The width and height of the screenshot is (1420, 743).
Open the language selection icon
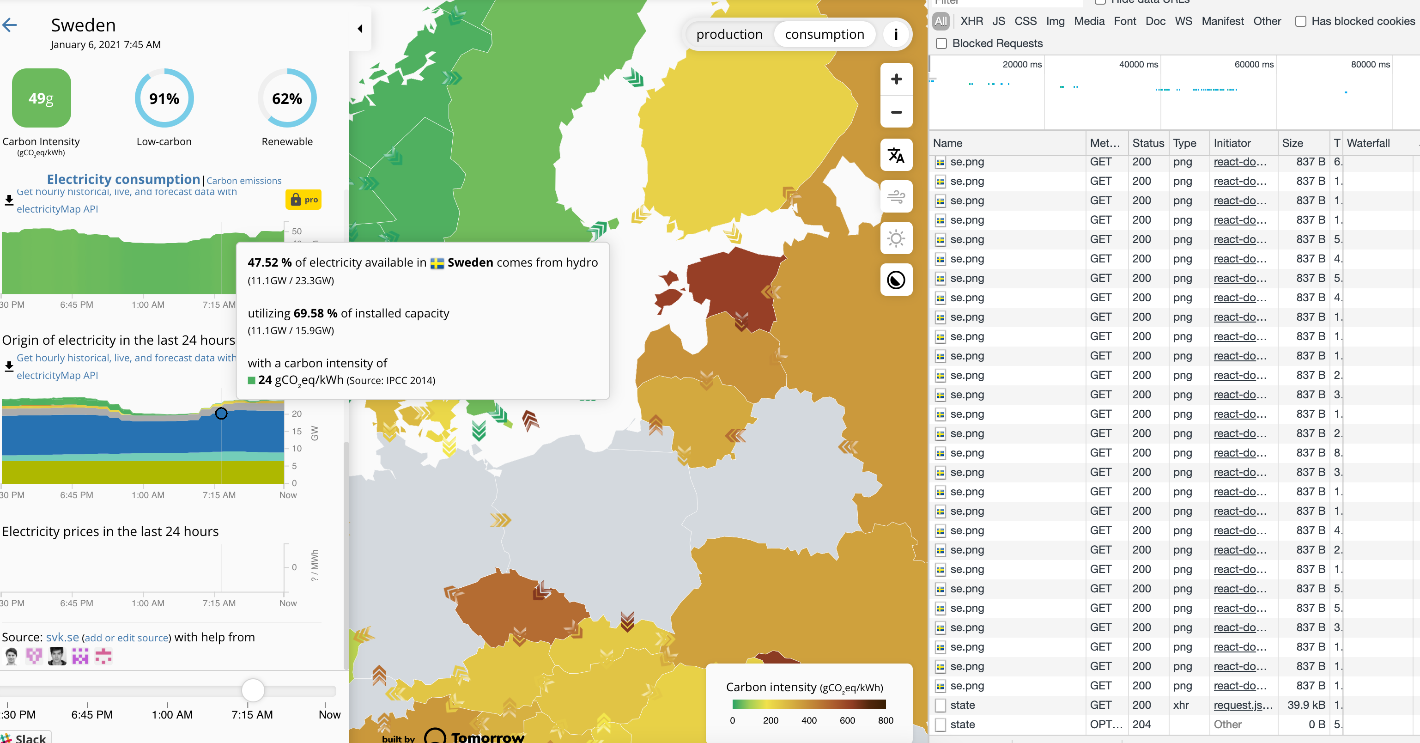tap(896, 155)
